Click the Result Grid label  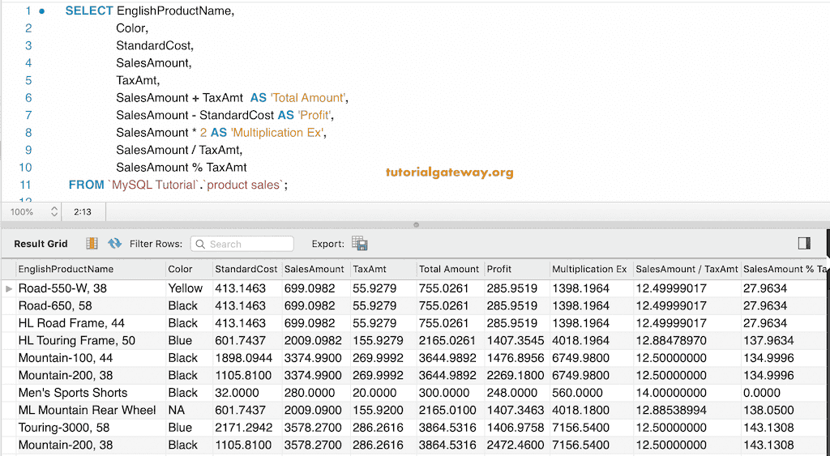[41, 244]
